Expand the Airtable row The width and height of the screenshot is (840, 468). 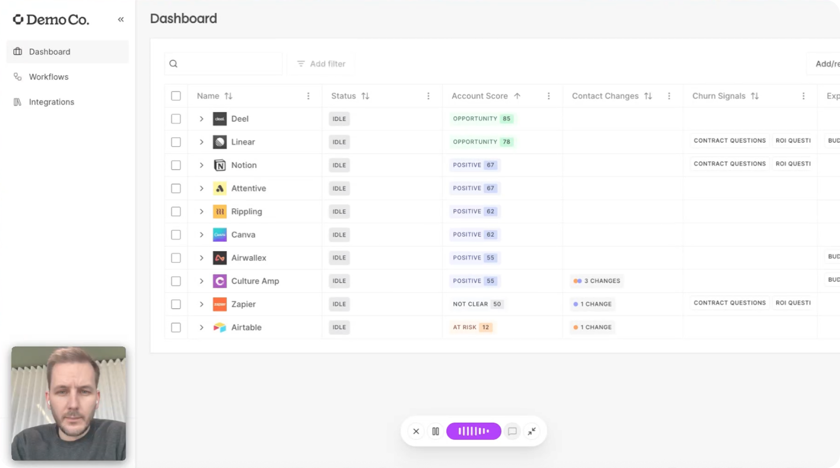[x=201, y=328]
